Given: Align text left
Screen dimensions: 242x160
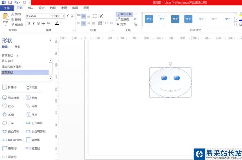Looking at the screenshot, I should (79, 23).
